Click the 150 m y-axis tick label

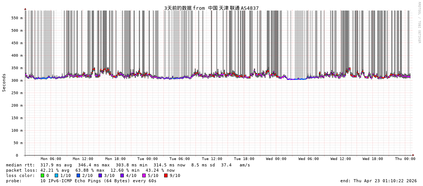[17, 118]
